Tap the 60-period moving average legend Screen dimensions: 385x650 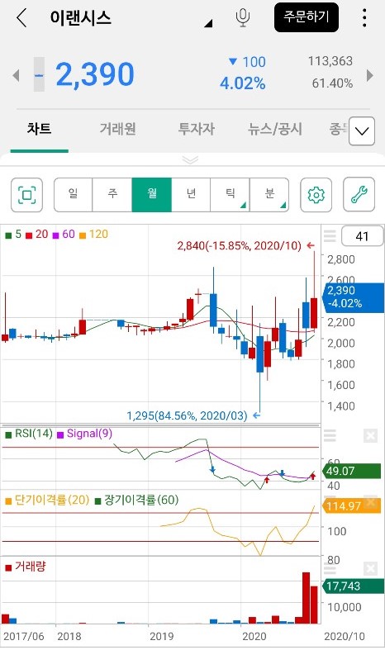point(64,235)
